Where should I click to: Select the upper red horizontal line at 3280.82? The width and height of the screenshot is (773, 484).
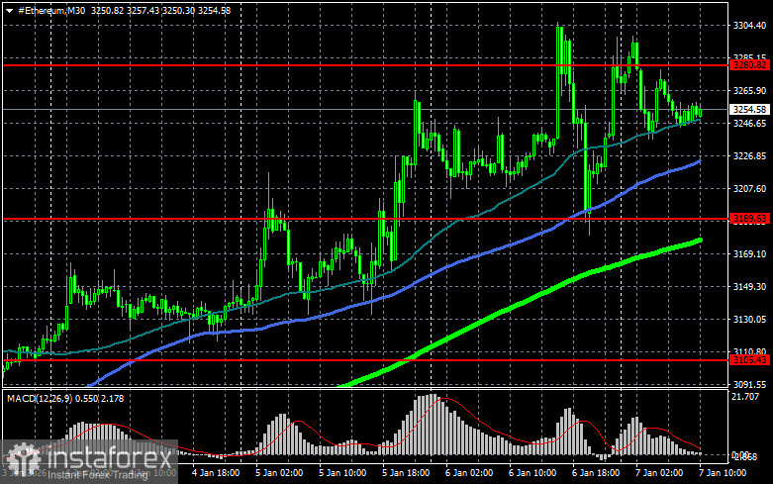point(365,65)
